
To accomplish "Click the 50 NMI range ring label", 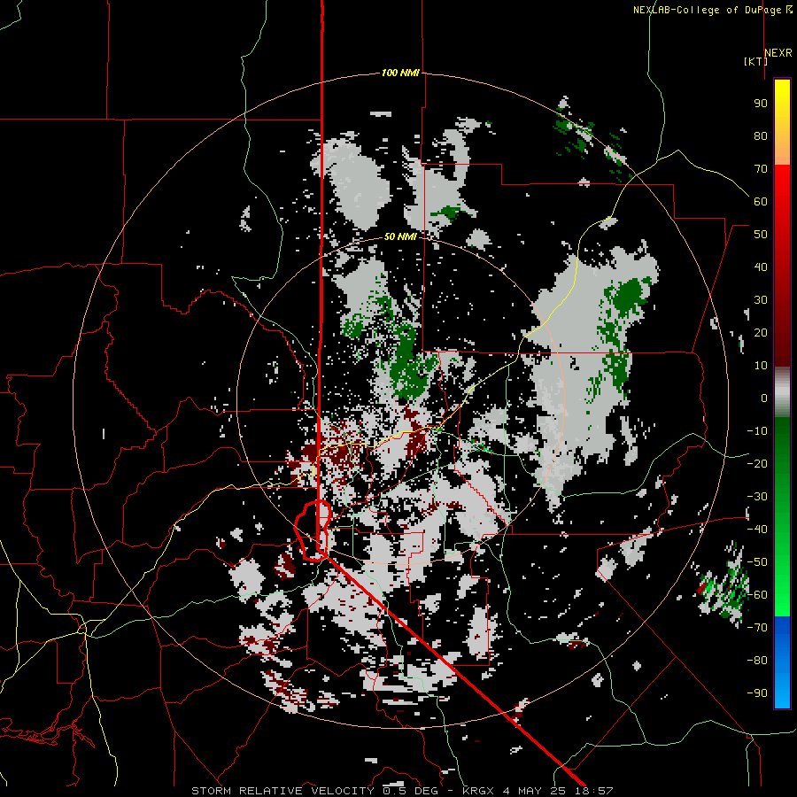I will [x=400, y=236].
